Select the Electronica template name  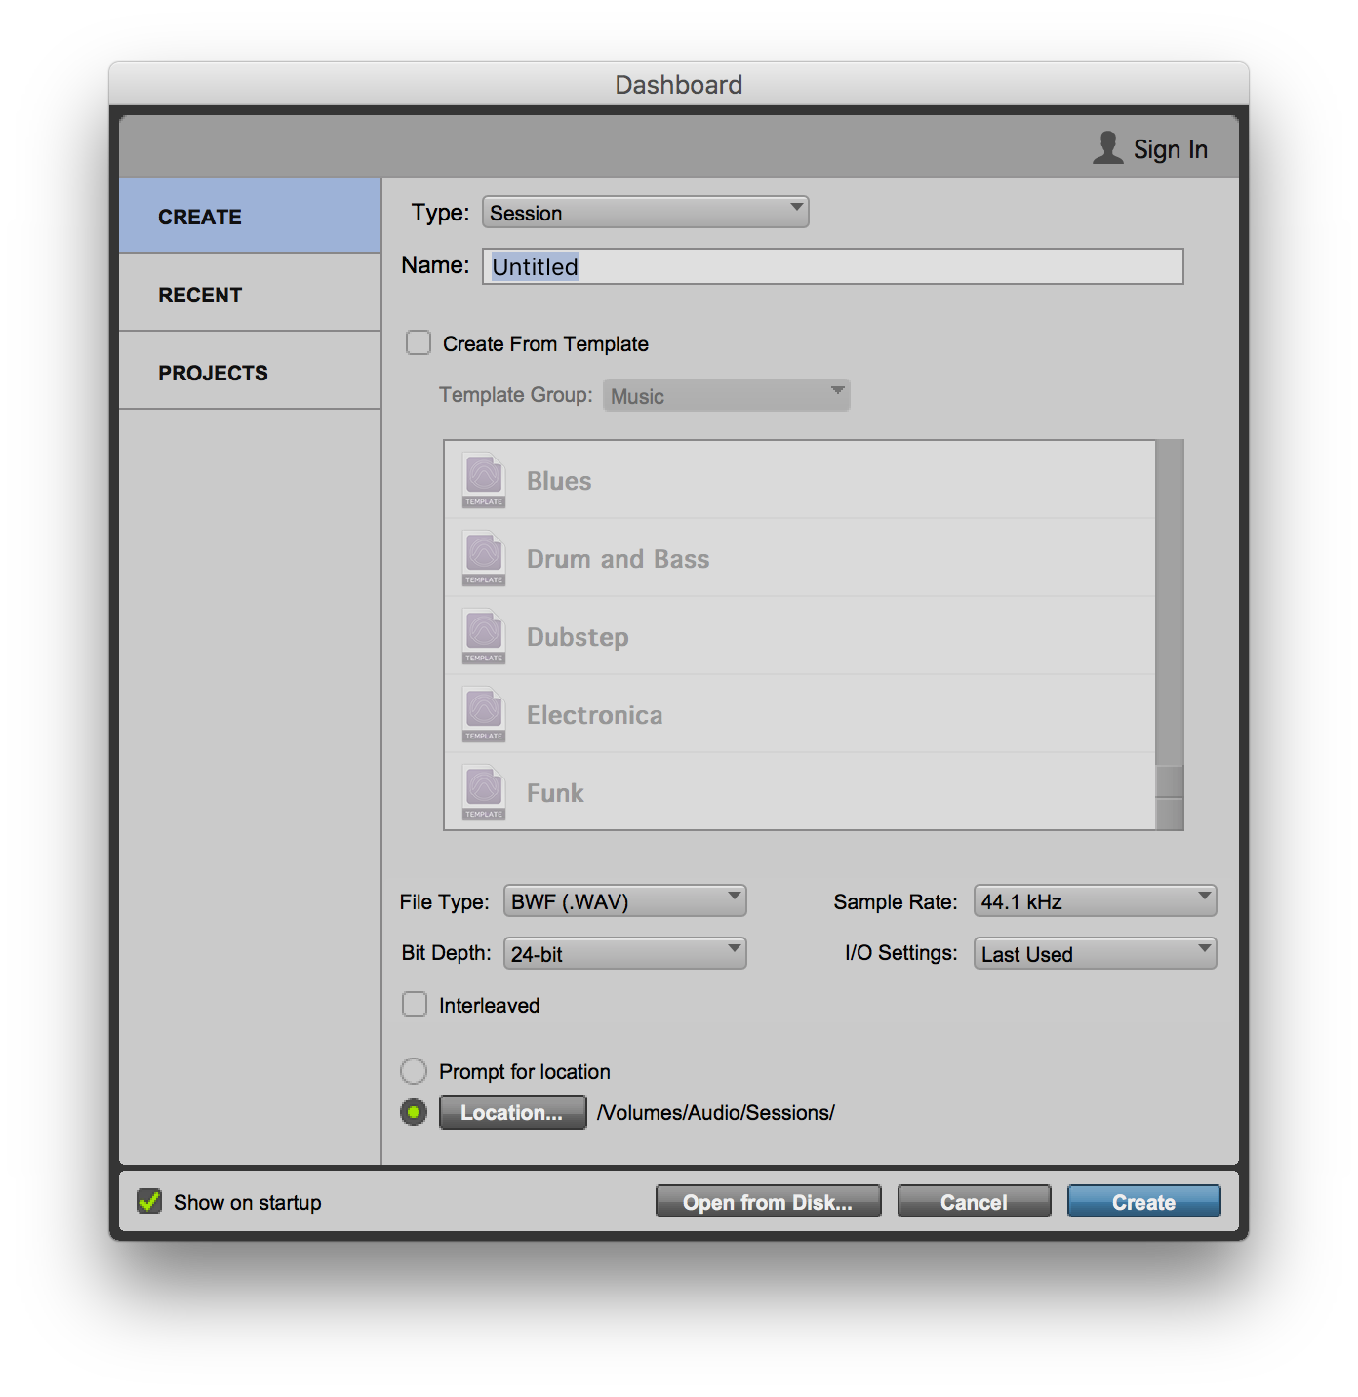click(x=594, y=715)
